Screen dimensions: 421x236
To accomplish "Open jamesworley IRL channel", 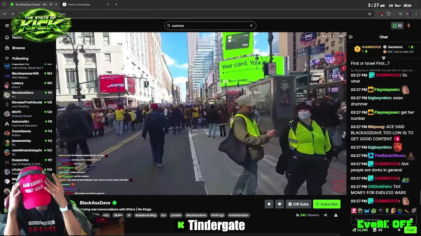I will click(28, 143).
